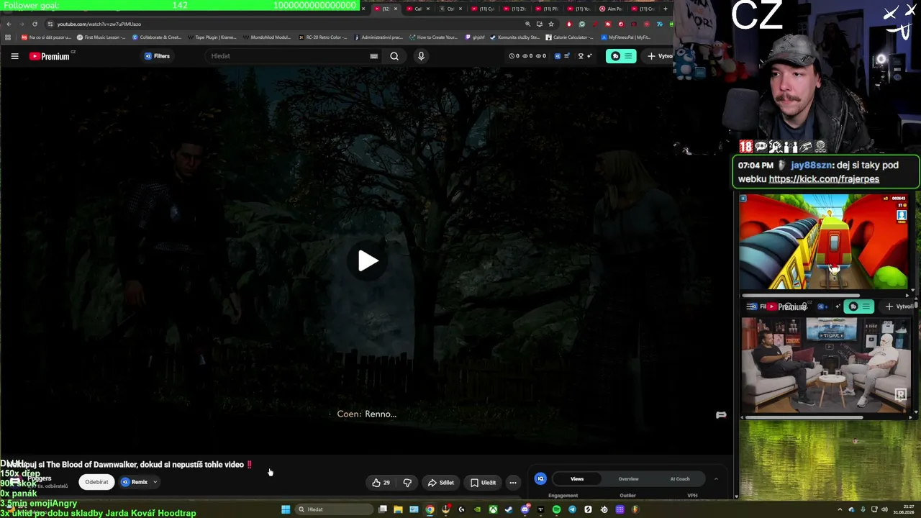Click the YouTube search magnifier button
The image size is (921, 518).
coord(394,56)
